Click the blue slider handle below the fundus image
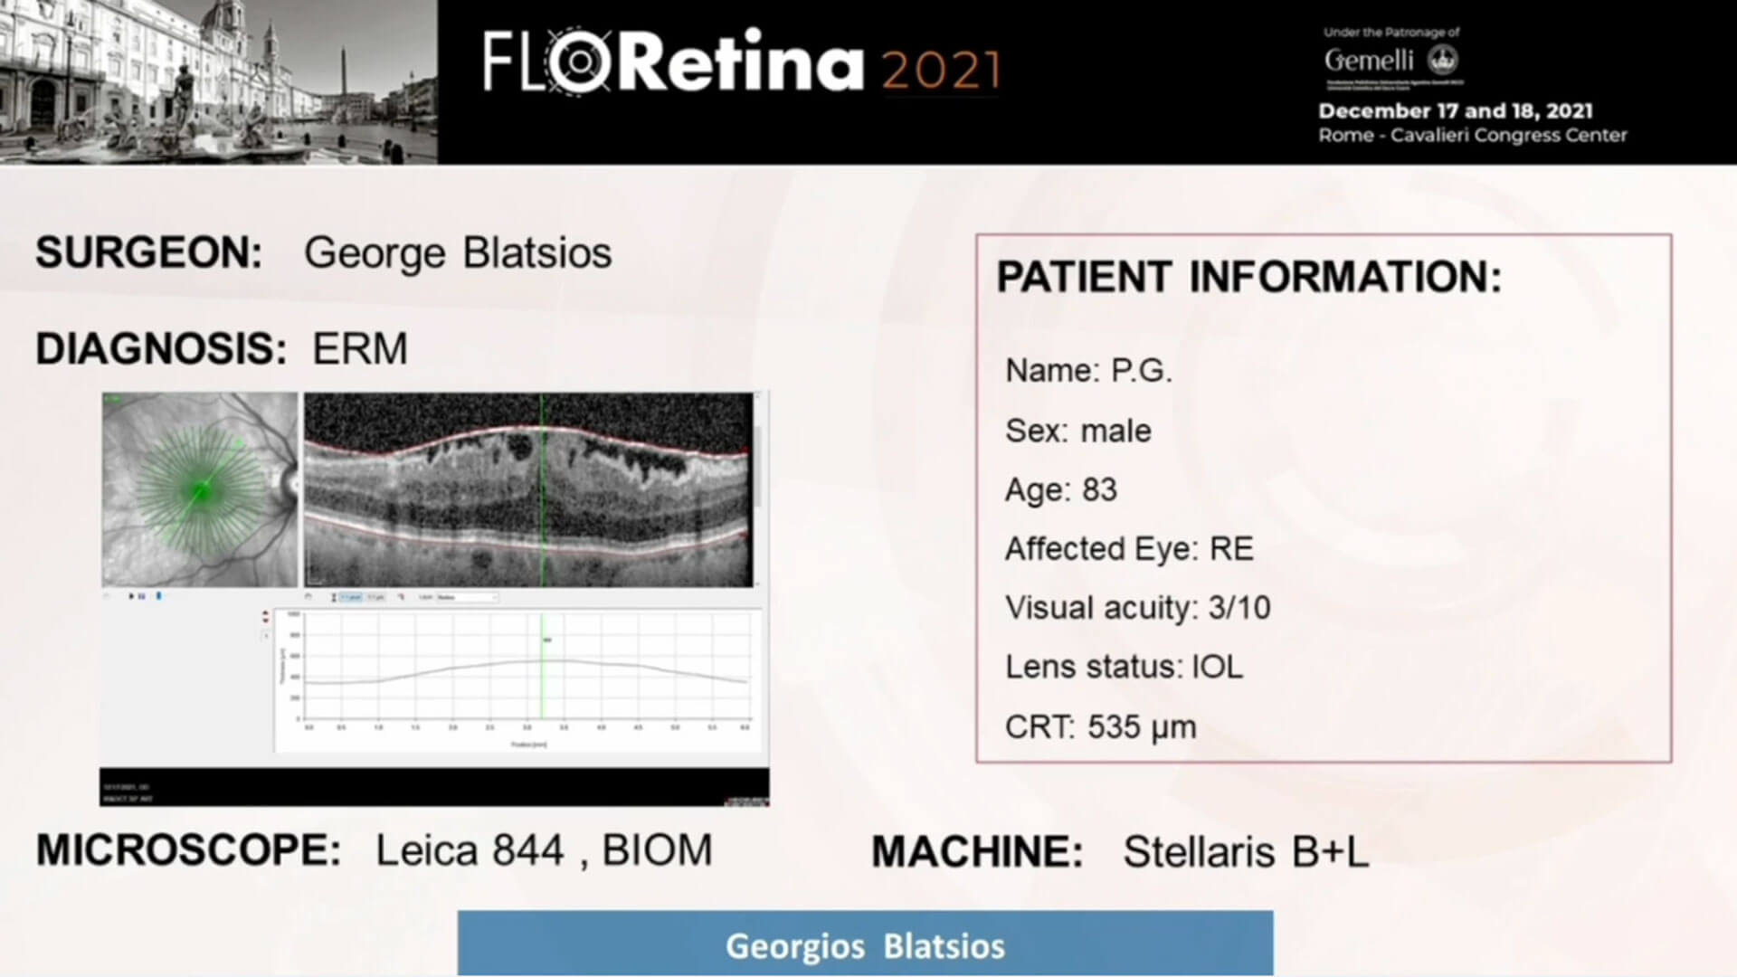1737x977 pixels. click(x=159, y=596)
